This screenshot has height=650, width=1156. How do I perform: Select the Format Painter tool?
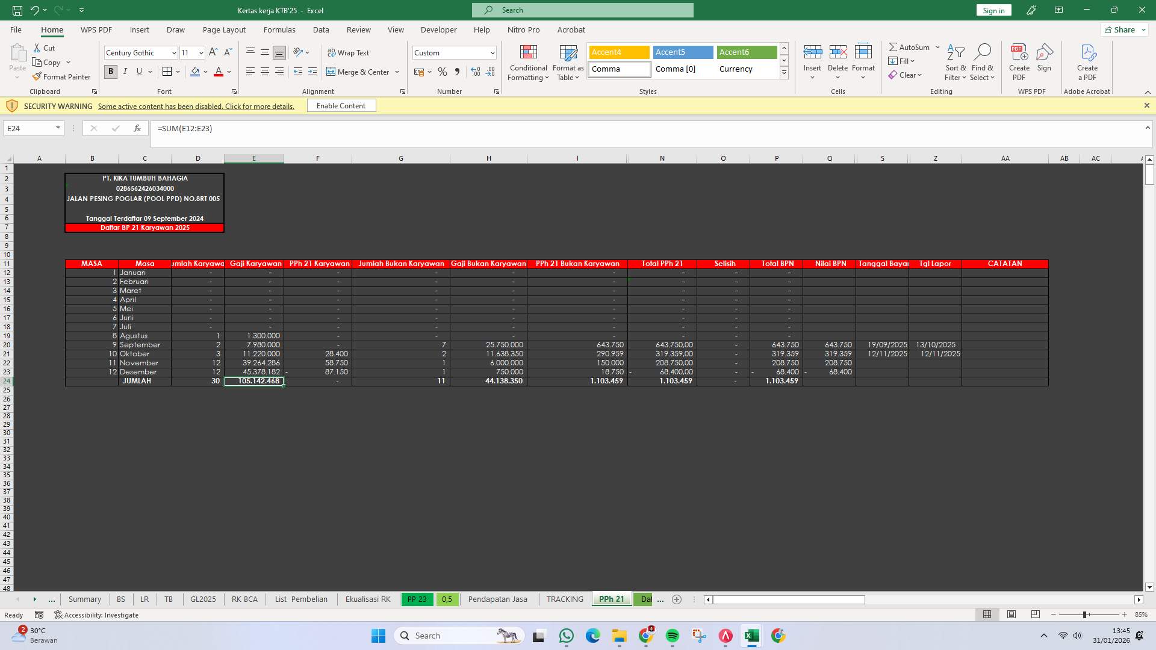61,76
